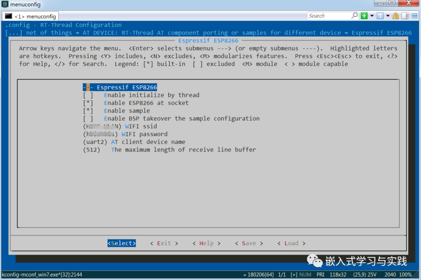Click inside the Search input field
Screen dimensions: 421x280
pyautogui.click(x=329, y=16)
